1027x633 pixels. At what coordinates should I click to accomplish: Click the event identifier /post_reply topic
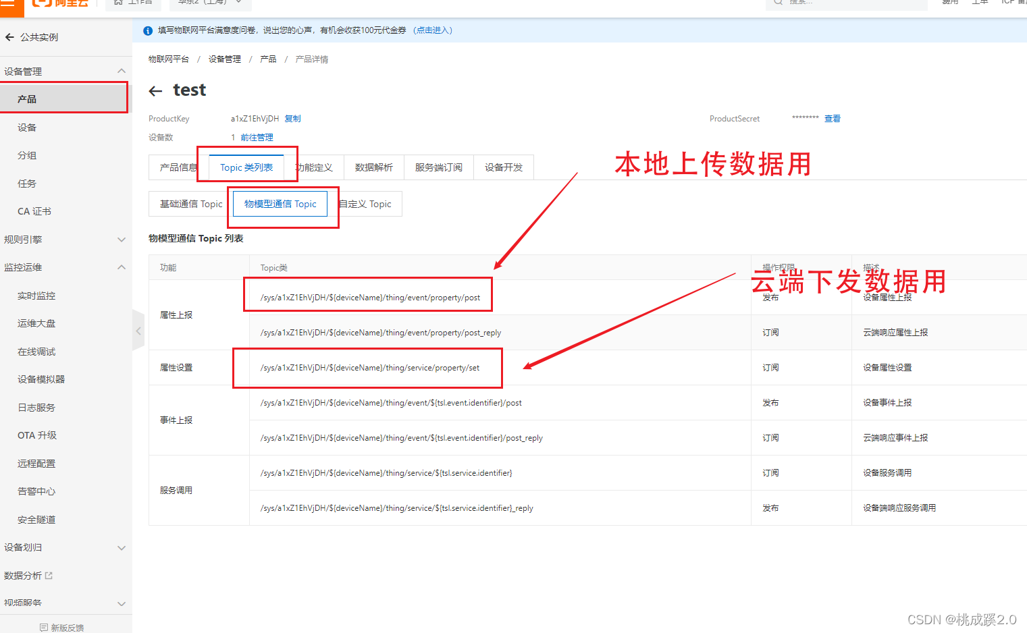point(402,438)
